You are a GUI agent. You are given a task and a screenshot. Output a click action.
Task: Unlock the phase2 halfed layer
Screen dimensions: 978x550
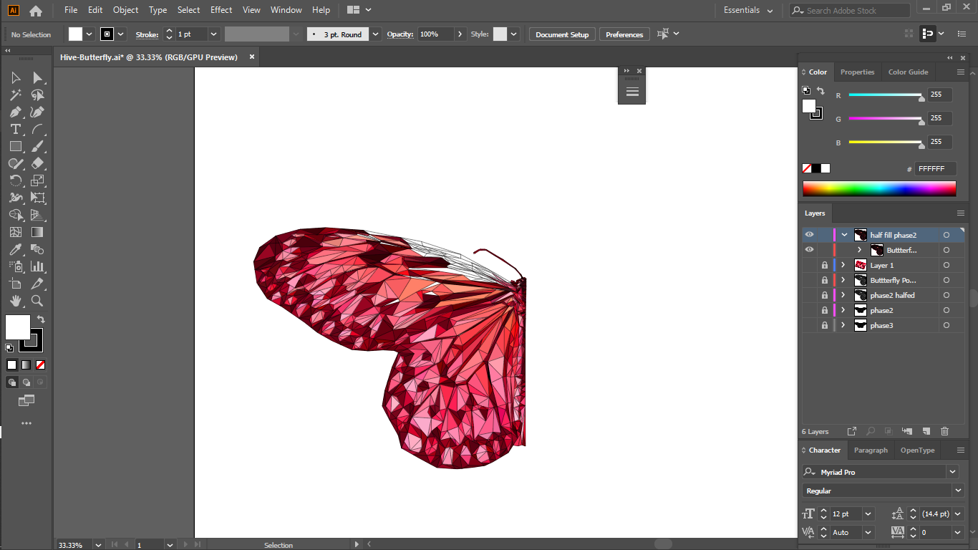click(x=825, y=295)
